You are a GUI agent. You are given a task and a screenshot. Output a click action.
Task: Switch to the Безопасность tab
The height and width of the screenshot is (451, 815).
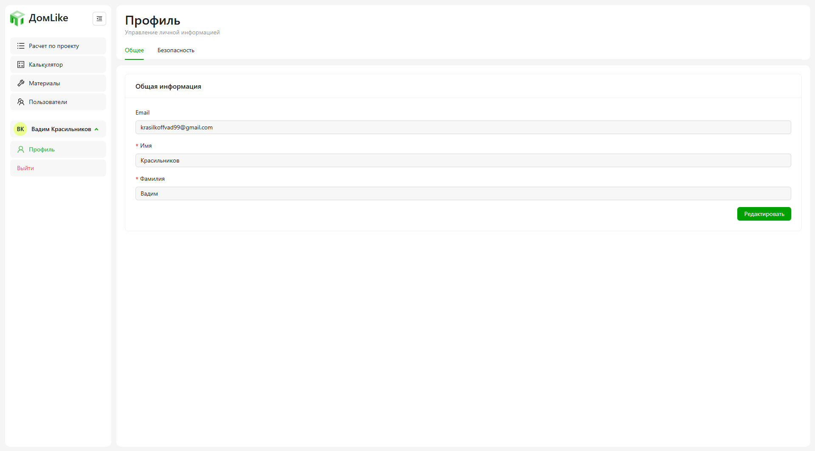click(x=176, y=50)
